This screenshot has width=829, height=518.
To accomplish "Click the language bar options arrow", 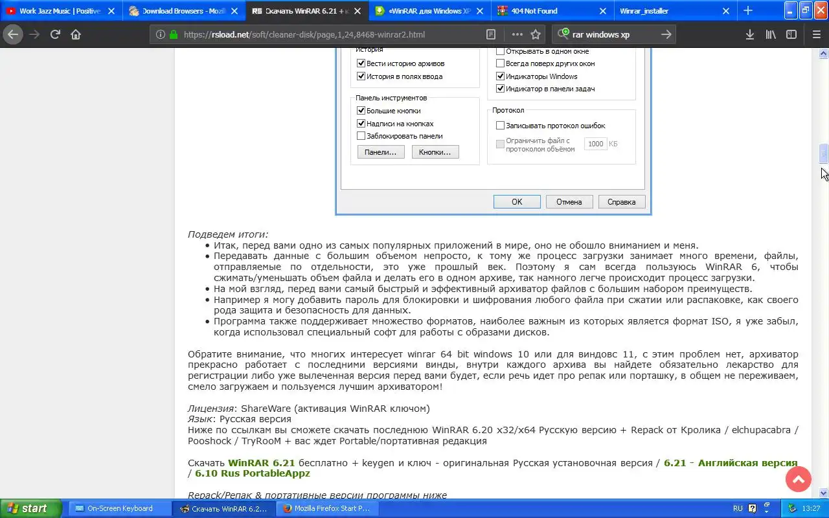I will coord(767,512).
